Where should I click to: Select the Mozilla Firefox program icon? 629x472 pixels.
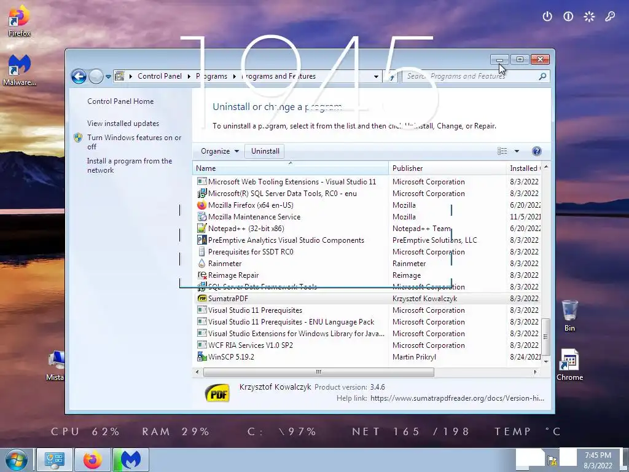point(201,205)
